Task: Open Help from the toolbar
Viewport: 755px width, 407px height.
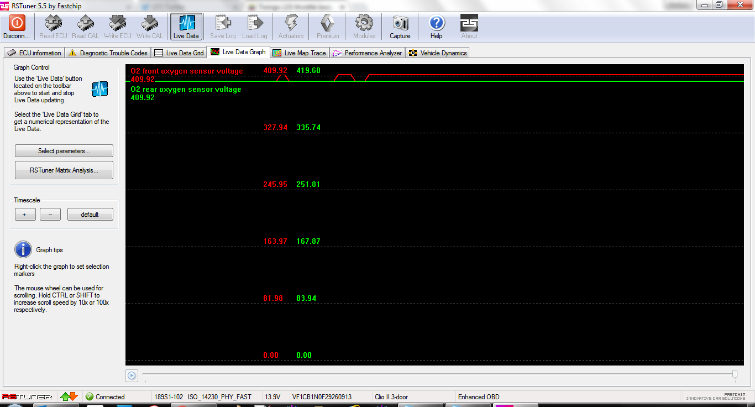Action: pos(436,23)
